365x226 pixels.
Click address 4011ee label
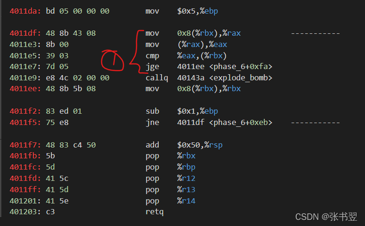[25, 88]
